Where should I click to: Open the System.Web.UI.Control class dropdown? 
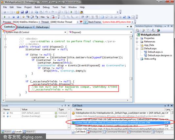tap(65, 32)
